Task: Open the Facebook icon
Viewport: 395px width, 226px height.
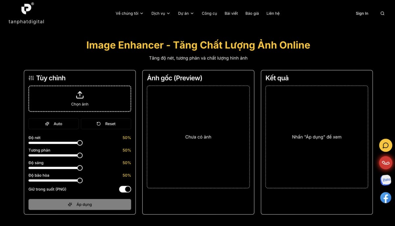Action: click(386, 197)
